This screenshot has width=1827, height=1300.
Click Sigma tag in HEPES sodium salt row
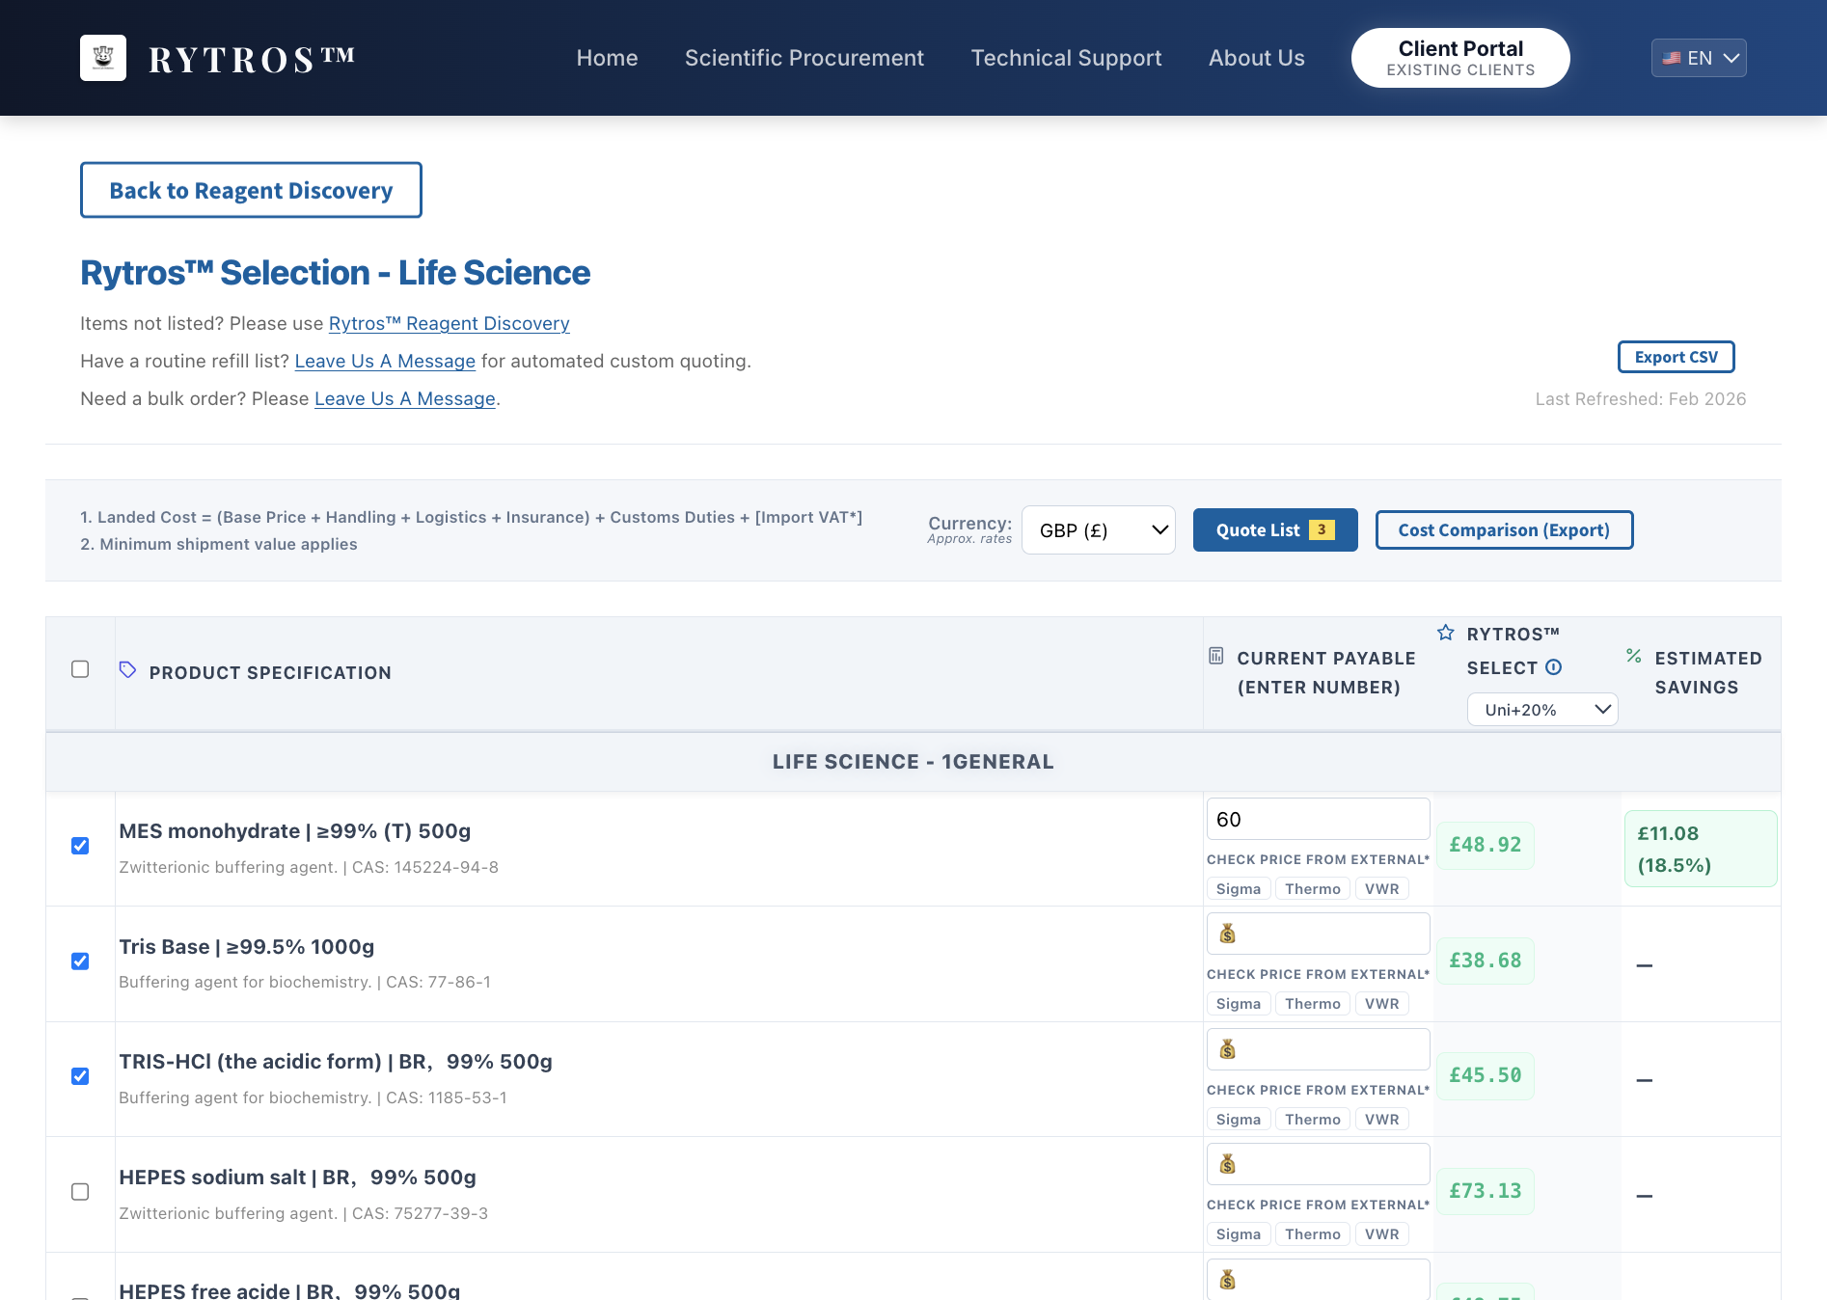1239,1233
